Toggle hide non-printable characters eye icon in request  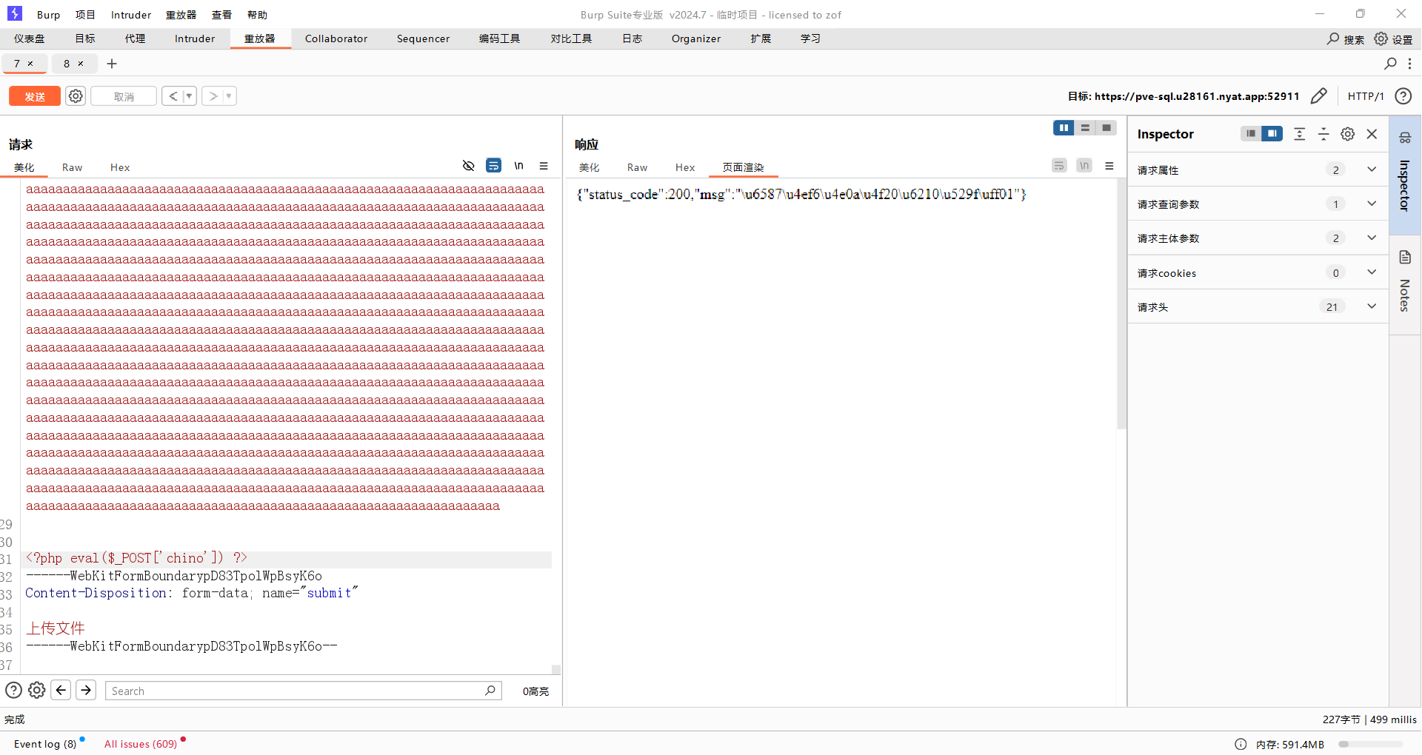[468, 166]
